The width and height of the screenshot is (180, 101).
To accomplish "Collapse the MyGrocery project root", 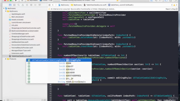I will click(x=4, y=8).
